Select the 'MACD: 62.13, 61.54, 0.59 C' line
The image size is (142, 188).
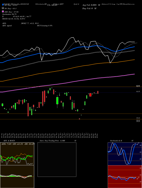[14, 19]
